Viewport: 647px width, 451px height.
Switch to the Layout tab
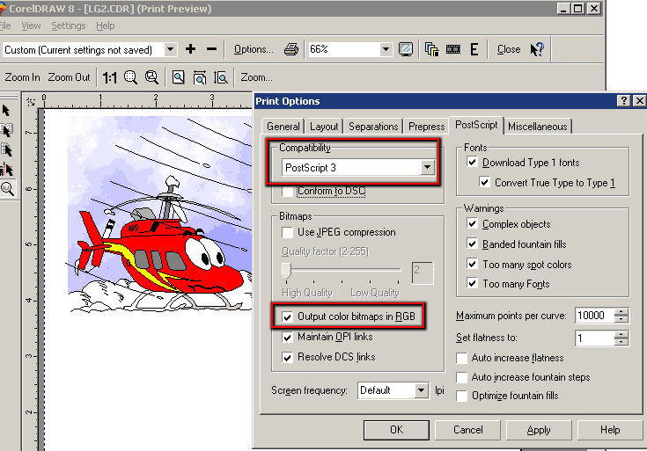324,127
